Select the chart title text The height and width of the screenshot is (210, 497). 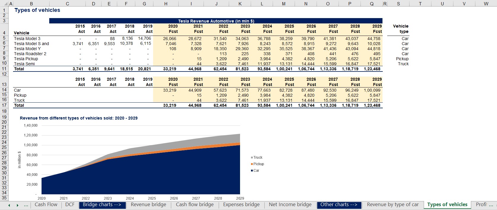79,118
